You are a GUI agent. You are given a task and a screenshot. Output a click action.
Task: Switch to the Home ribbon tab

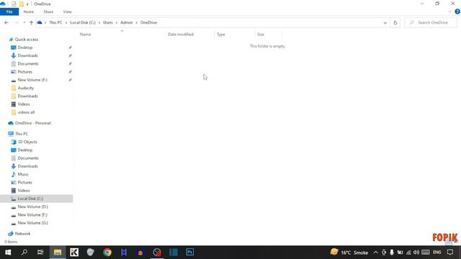[29, 12]
